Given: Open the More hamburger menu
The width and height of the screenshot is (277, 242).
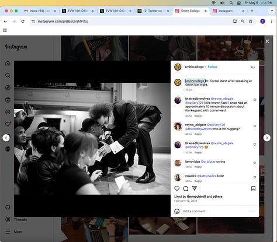Looking at the screenshot, I should coord(8,232).
